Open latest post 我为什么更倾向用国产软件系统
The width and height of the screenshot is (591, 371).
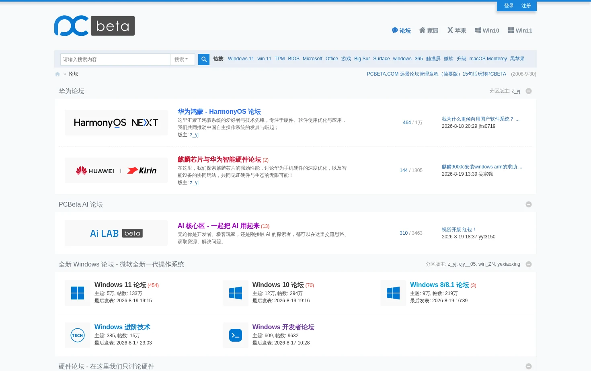(480, 119)
